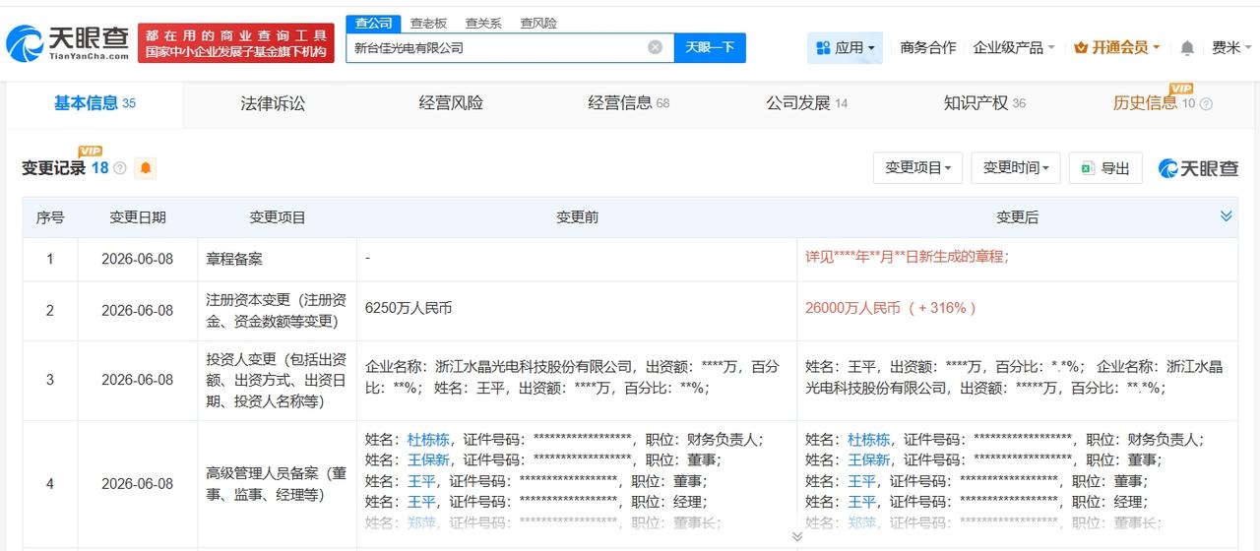Open 王保新 link in 变更前 column
Screen dimensions: 1260x551
pos(428,460)
